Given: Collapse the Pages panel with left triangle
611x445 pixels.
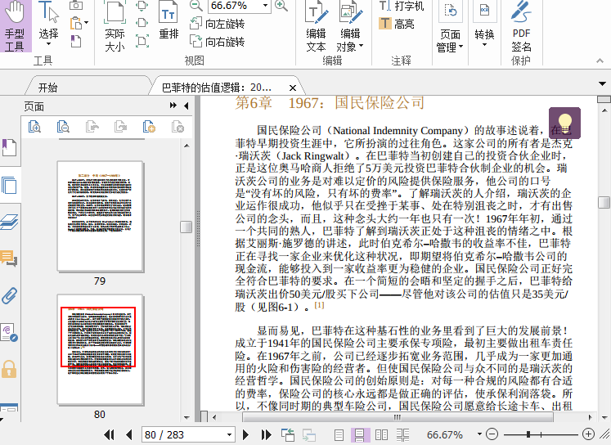Looking at the screenshot, I should [x=186, y=106].
